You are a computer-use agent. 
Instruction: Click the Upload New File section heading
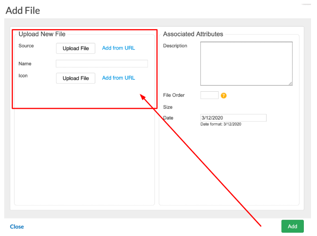(x=42, y=34)
